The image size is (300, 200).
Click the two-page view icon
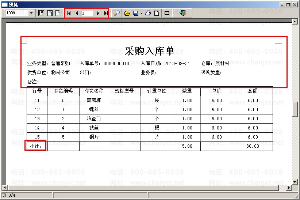[50, 13]
